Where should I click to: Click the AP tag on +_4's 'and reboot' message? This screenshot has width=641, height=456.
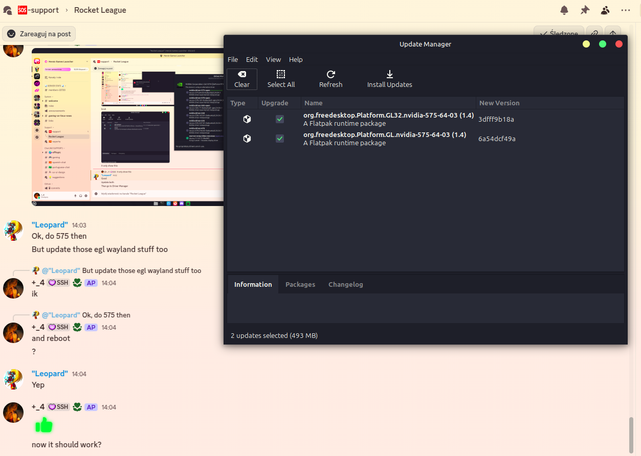point(91,327)
